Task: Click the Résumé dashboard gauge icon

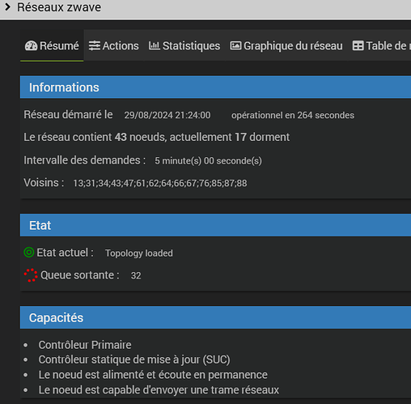Action: point(31,46)
